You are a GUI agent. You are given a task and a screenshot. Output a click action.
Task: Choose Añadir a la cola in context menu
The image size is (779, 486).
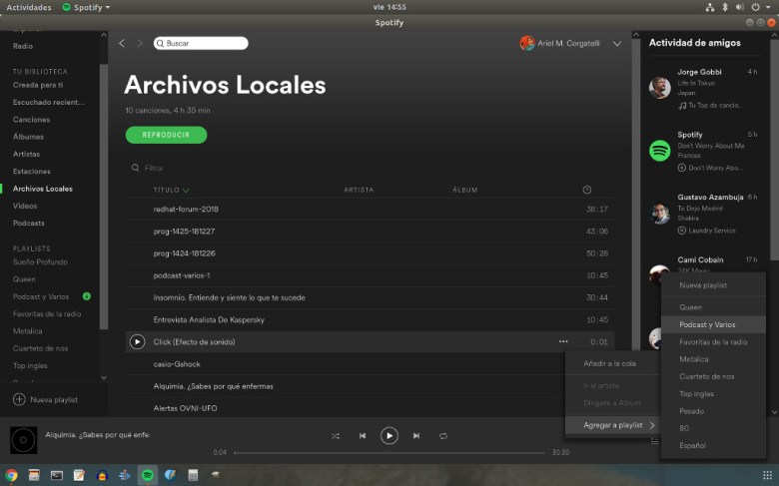pos(612,363)
